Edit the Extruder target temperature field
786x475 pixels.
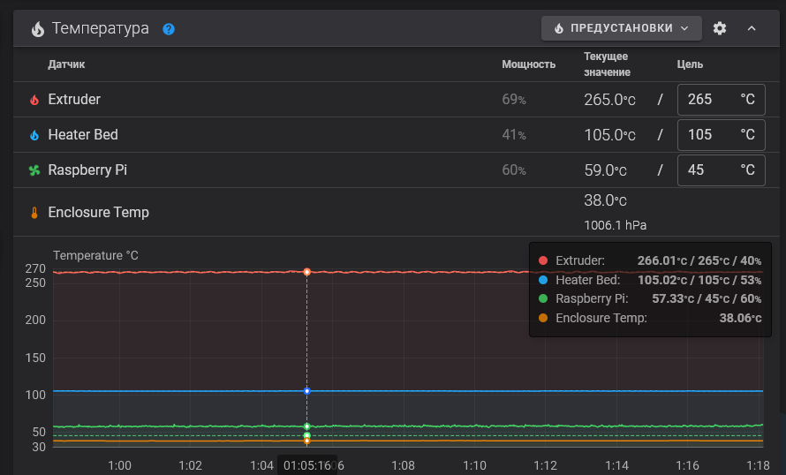pos(707,100)
